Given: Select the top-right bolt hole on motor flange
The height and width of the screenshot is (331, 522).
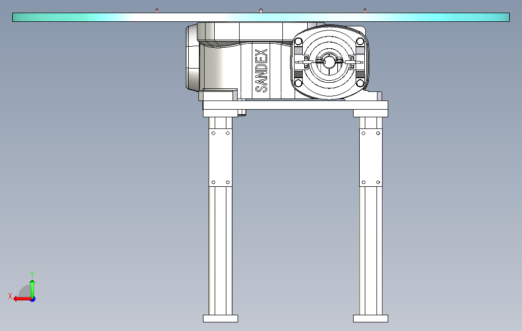Looking at the screenshot, I should [x=360, y=42].
